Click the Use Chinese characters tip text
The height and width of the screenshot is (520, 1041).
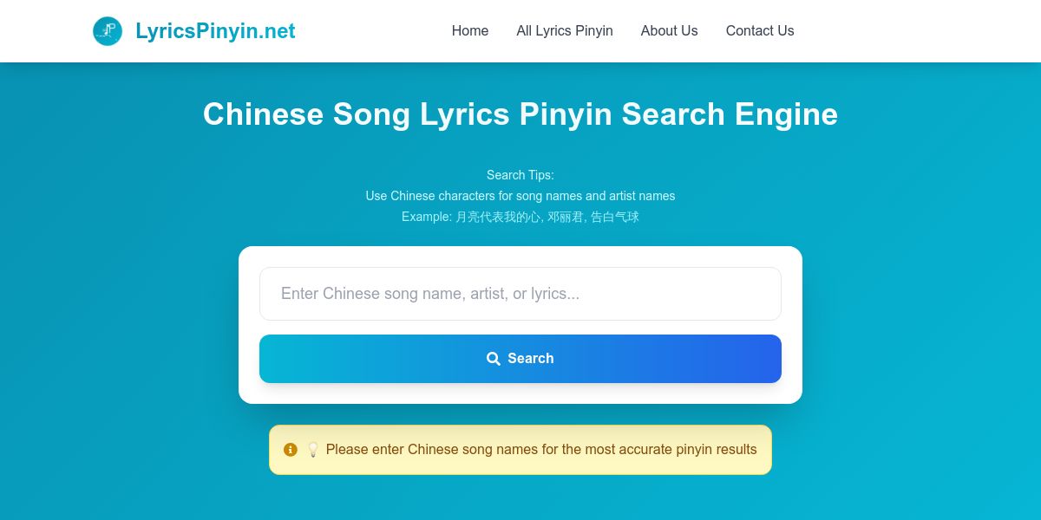(x=520, y=196)
